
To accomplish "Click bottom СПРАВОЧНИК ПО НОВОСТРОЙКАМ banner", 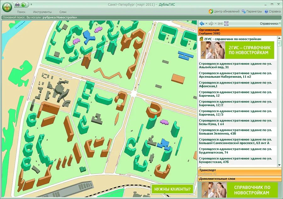I will (240, 190).
